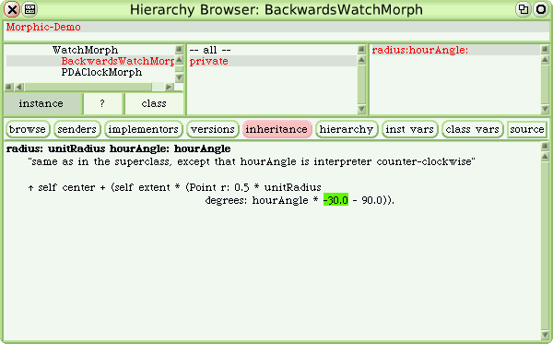Click method list up arrow
The height and width of the screenshot is (344, 553).
click(x=545, y=60)
